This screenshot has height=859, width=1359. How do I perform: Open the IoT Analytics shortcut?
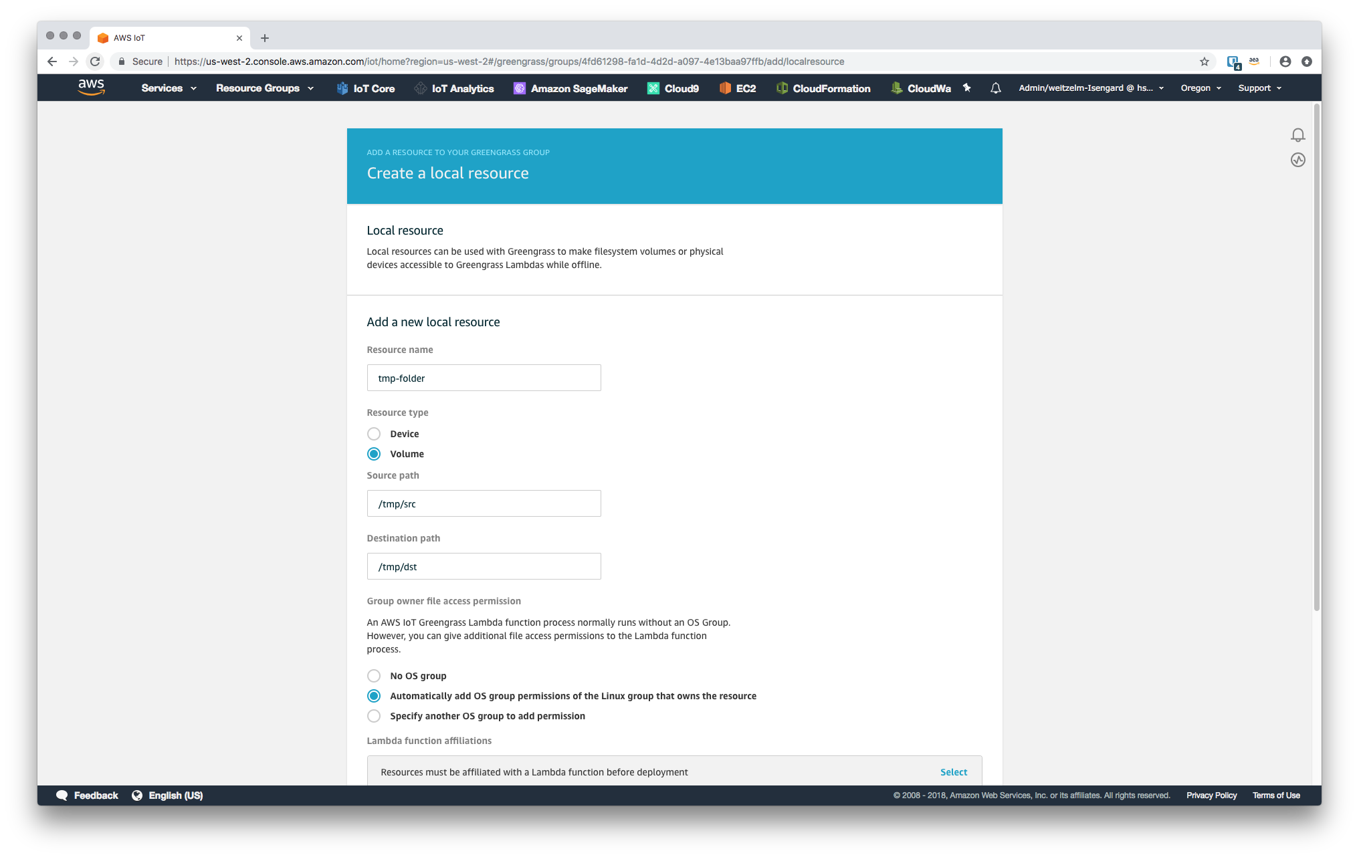(454, 88)
